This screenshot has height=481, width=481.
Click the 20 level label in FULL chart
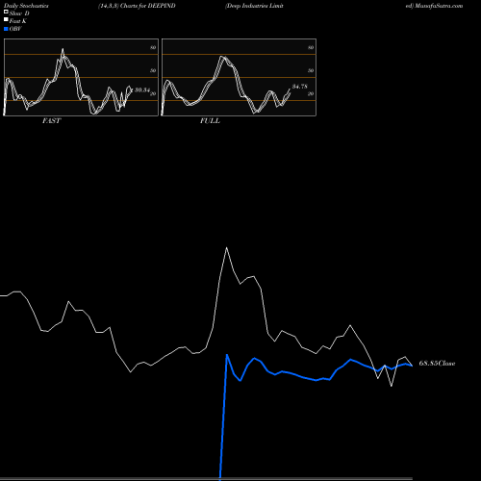click(x=311, y=93)
